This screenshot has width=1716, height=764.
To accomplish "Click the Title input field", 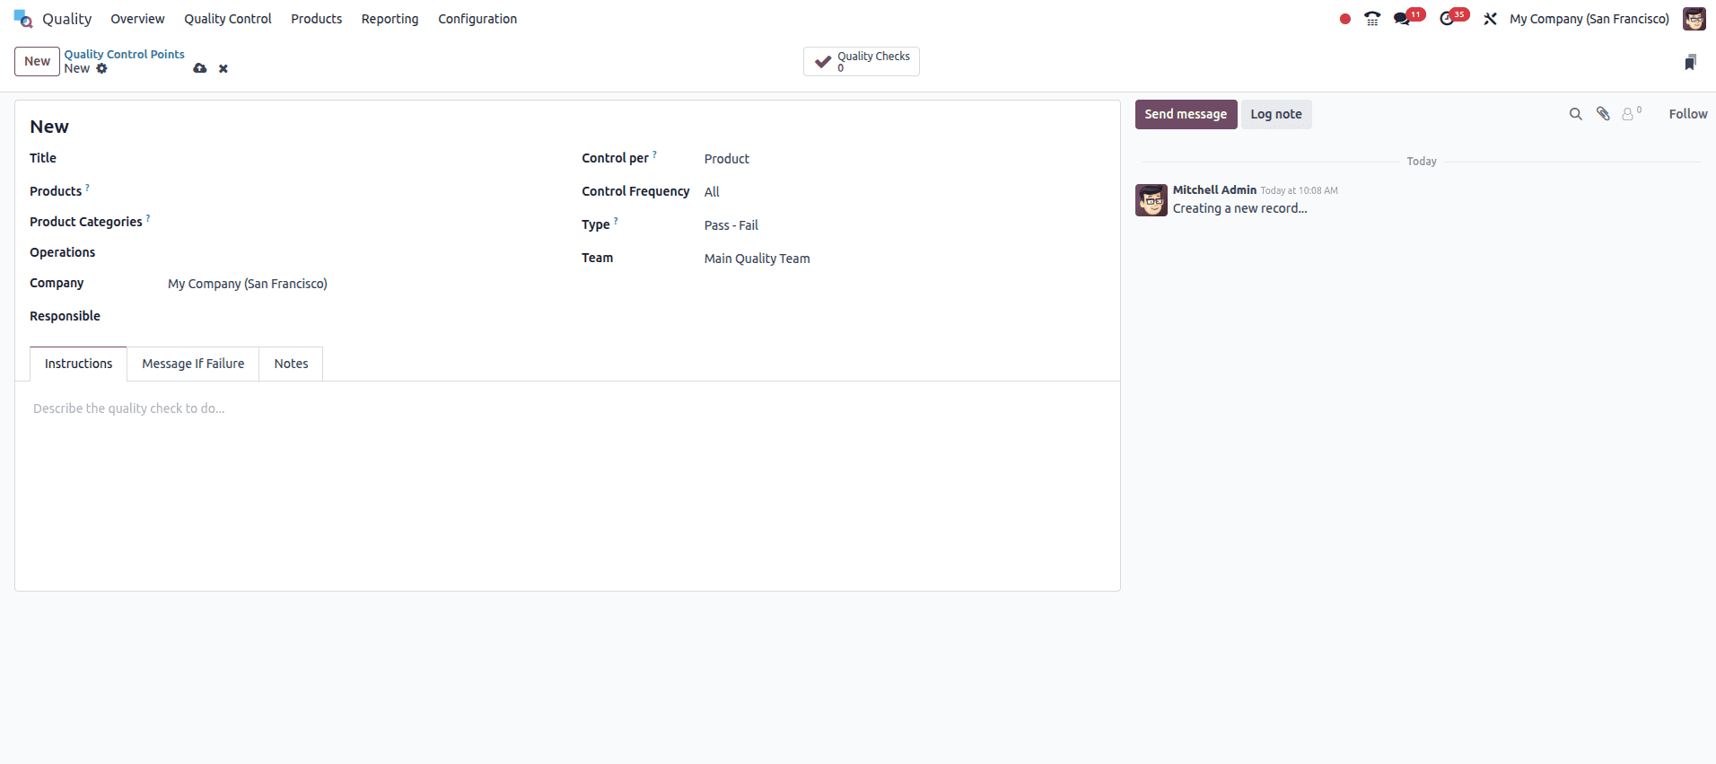I will coord(269,158).
